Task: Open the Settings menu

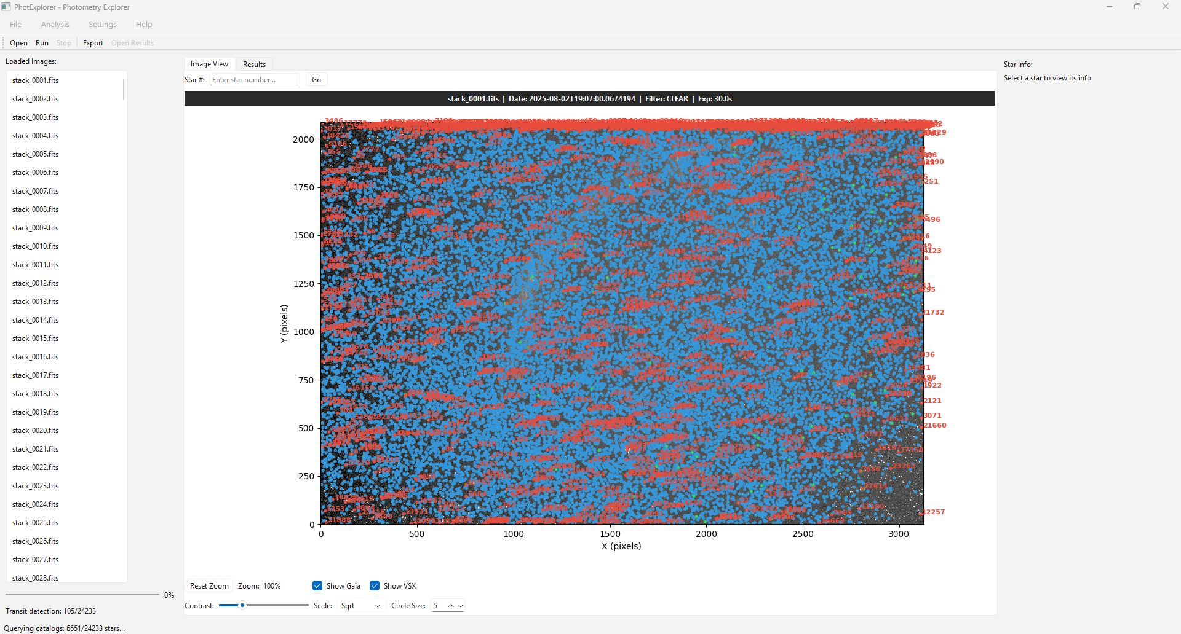Action: pos(103,25)
